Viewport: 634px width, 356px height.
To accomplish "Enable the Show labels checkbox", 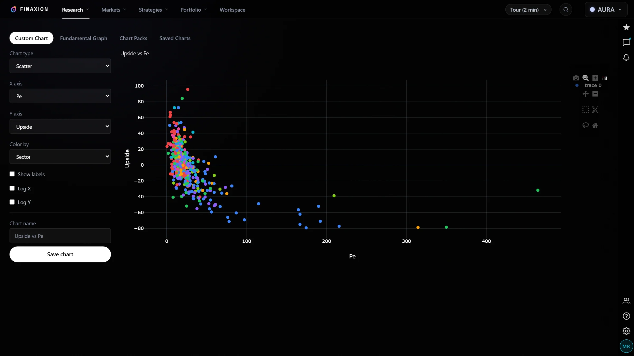I will tap(12, 174).
